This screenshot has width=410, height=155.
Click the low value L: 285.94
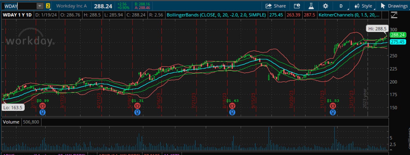pos(114,15)
